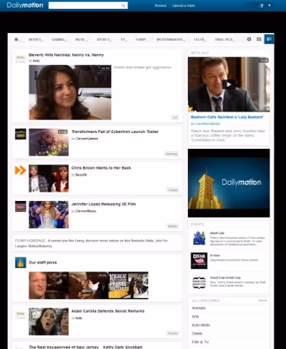Click into the search input field
Screen dimensions: 286x349
85,6
